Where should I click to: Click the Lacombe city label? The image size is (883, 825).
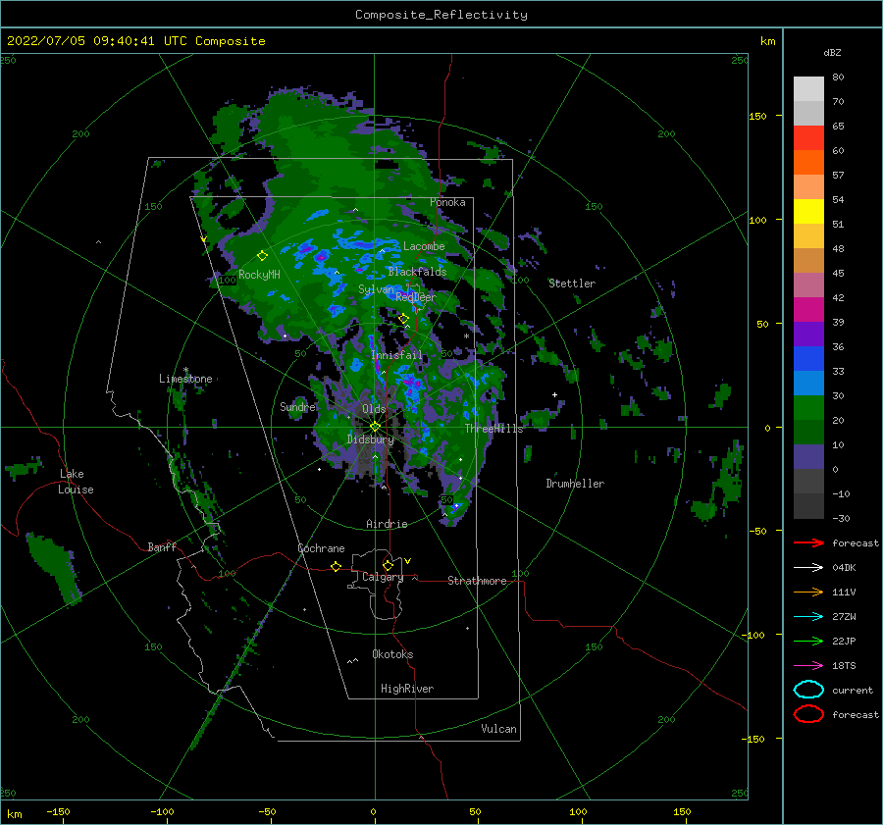[424, 246]
